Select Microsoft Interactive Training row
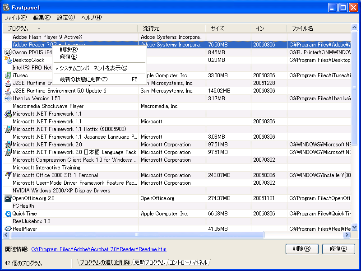361x271 pixels. [x=176, y=168]
